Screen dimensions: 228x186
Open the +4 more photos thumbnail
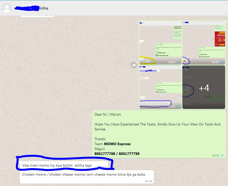pyautogui.click(x=204, y=87)
